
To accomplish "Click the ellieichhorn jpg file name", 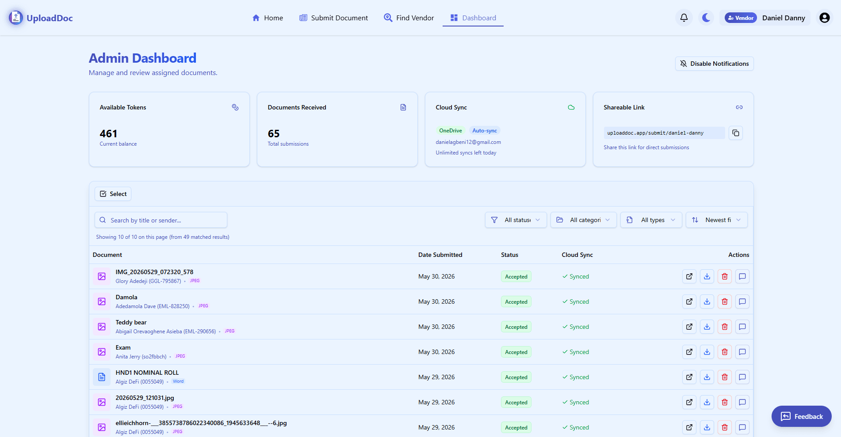I will (x=201, y=423).
